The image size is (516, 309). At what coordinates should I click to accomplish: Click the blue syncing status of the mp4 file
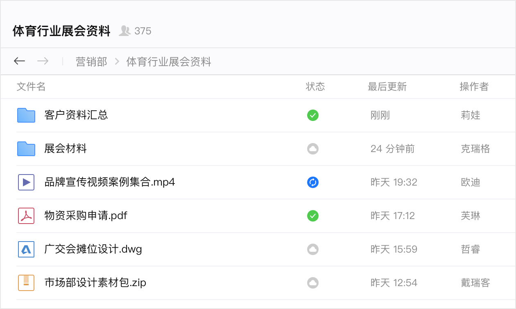(313, 182)
